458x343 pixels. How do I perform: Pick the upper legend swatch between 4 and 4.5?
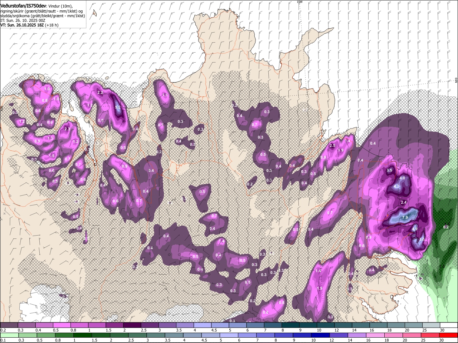(203, 325)
